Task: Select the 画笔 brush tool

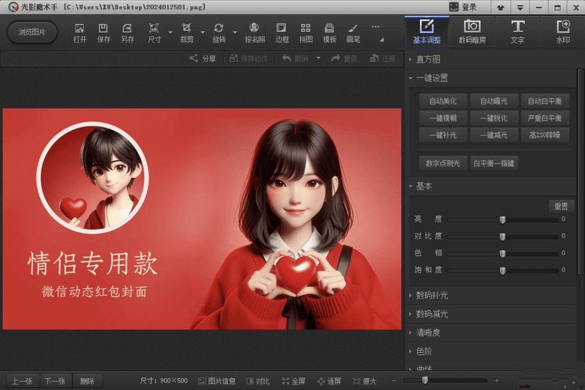Action: coord(353,33)
